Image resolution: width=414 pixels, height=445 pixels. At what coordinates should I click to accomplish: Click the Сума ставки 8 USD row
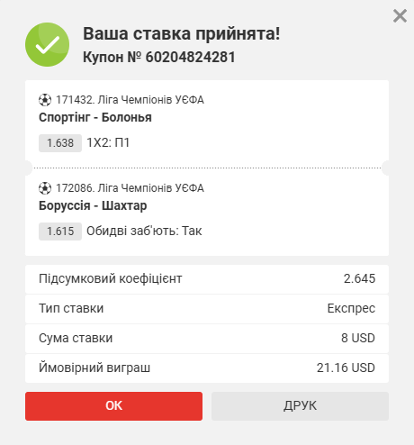click(x=207, y=339)
